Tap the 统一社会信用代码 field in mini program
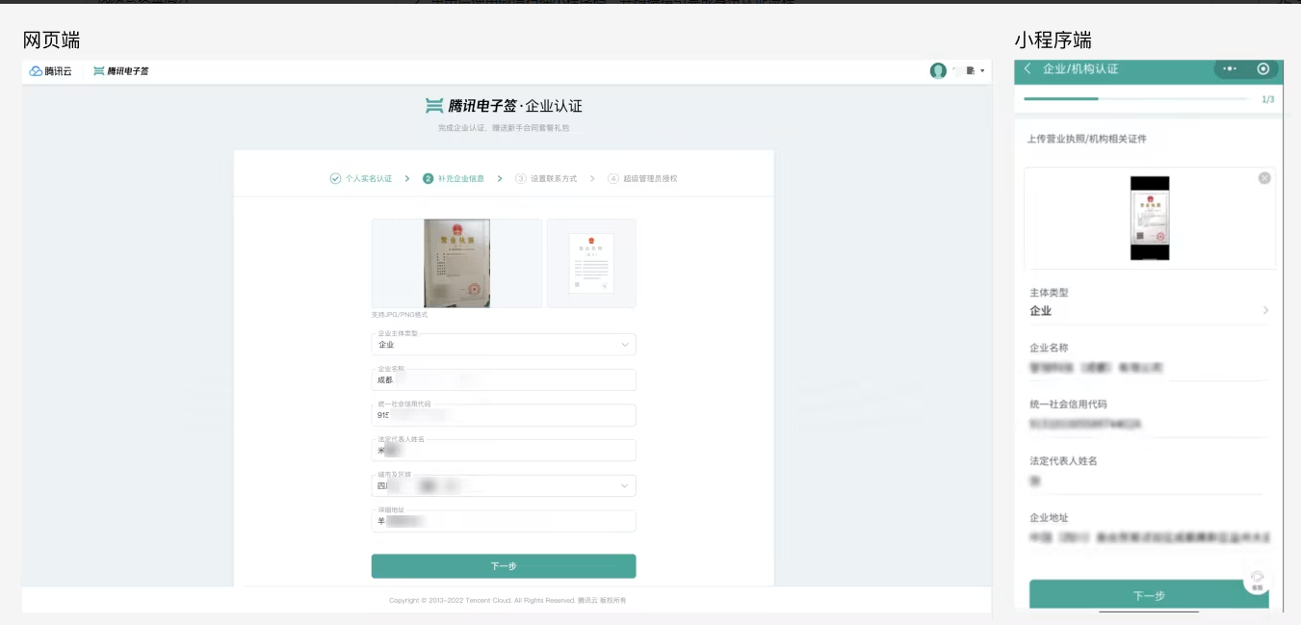The width and height of the screenshot is (1301, 625). point(1149,415)
